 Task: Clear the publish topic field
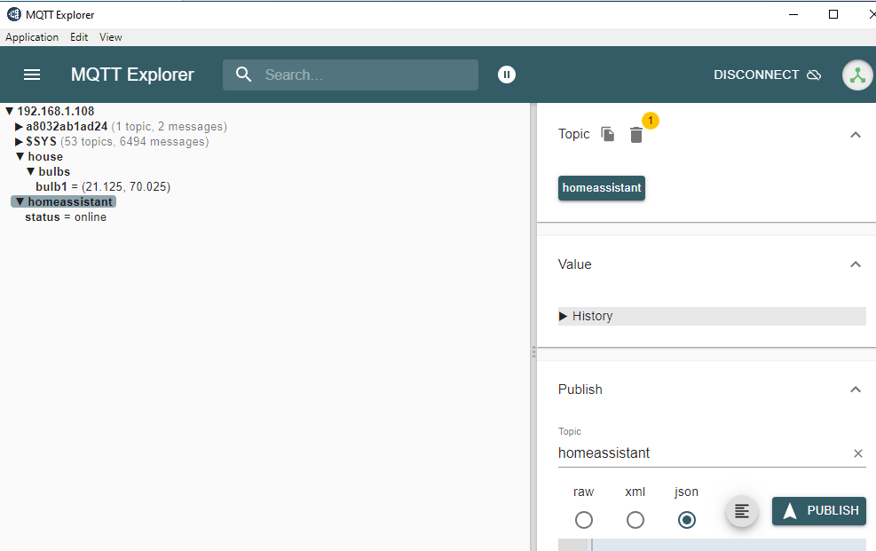click(x=858, y=453)
